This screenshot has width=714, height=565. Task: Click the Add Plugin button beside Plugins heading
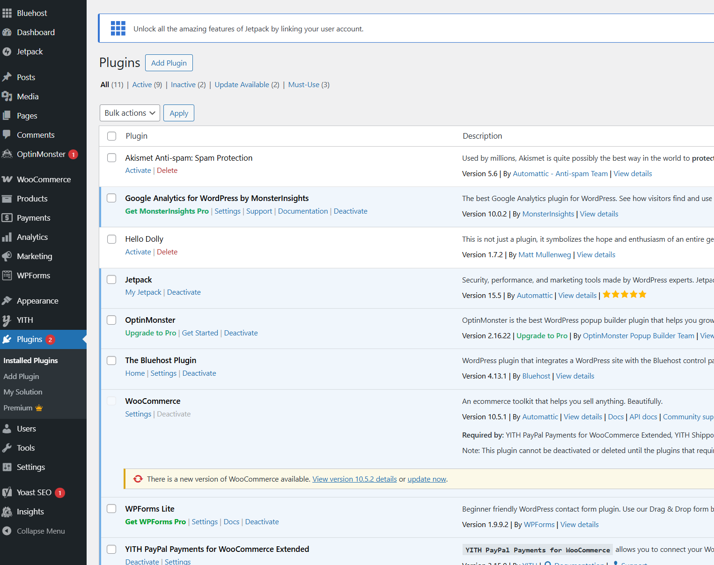point(169,63)
